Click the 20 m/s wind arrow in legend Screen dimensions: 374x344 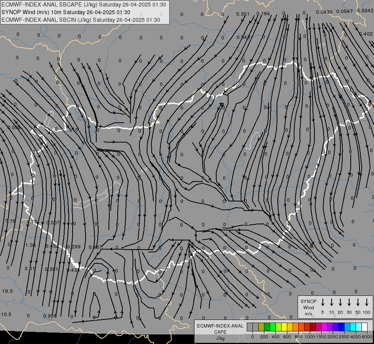(x=340, y=302)
